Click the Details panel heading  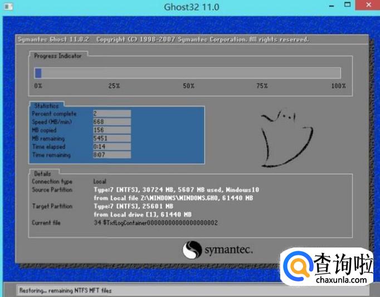coord(43,174)
